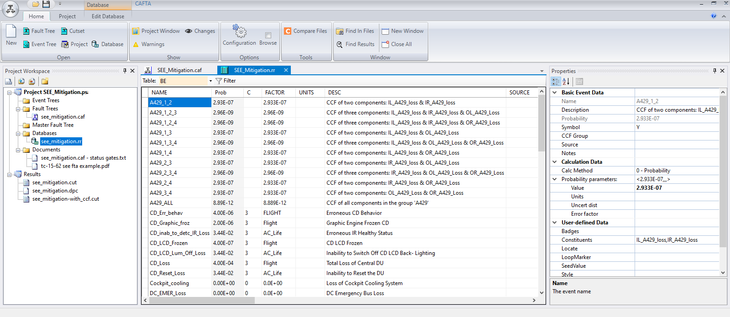The width and height of the screenshot is (730, 317).
Task: Collapse the Results tree node
Action: click(9, 175)
